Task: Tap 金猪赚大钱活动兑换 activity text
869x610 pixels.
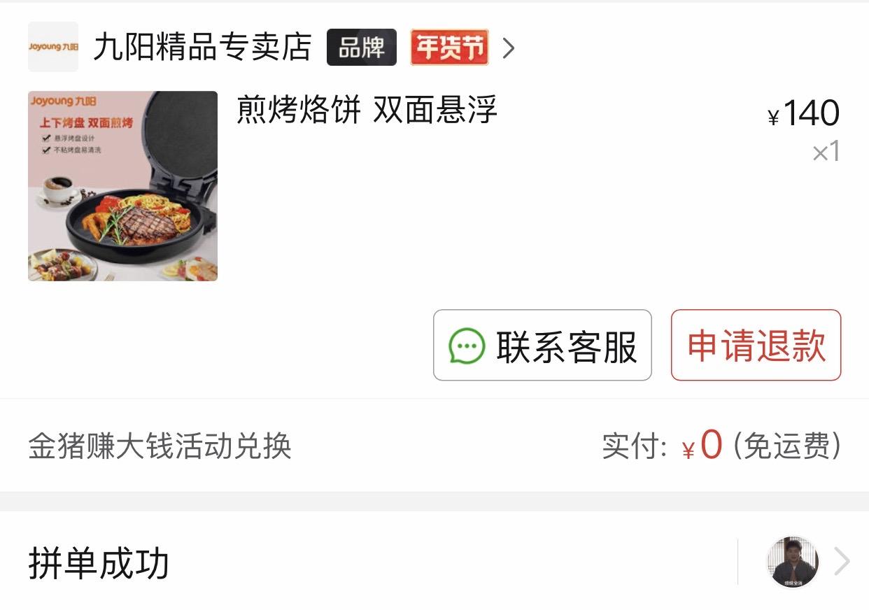Action: 160,446
